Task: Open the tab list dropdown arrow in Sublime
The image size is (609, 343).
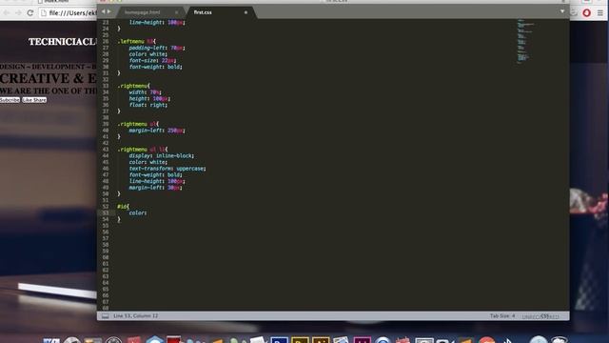Action: point(562,11)
